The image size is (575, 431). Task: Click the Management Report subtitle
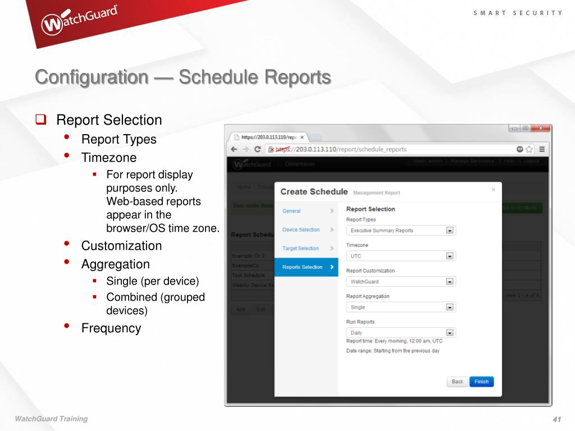376,192
